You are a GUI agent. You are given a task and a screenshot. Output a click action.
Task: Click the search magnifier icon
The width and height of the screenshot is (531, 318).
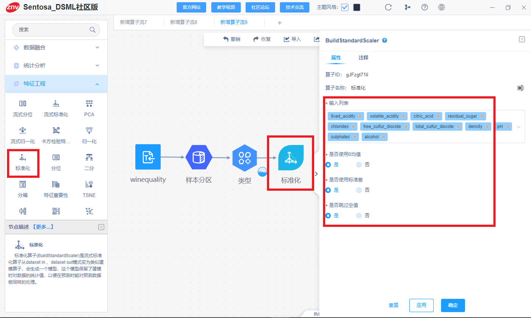point(93,30)
